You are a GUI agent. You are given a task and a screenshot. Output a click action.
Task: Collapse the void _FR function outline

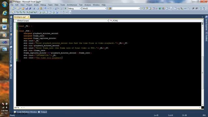click(18, 26)
